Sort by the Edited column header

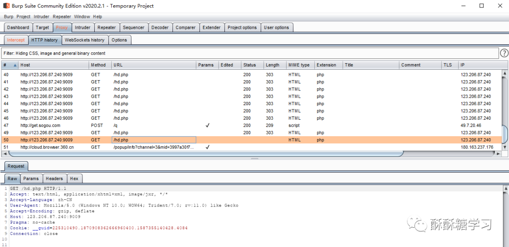tap(230, 65)
